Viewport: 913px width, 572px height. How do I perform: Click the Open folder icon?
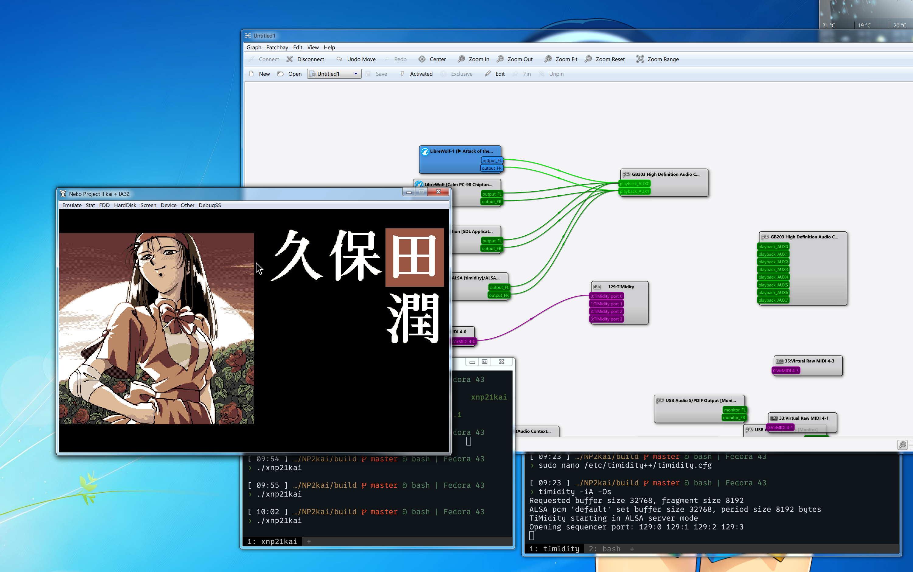click(x=281, y=74)
